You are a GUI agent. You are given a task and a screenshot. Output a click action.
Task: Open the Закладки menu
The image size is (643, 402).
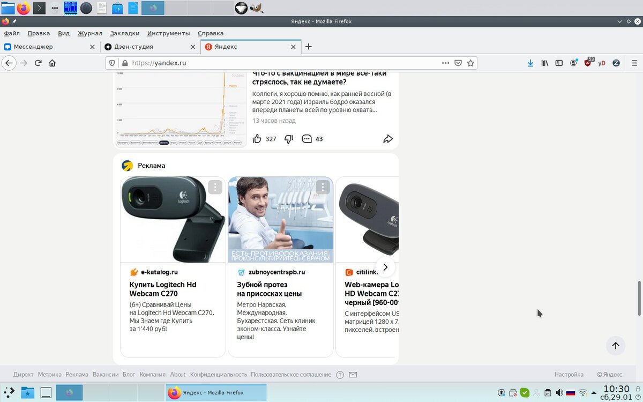125,33
